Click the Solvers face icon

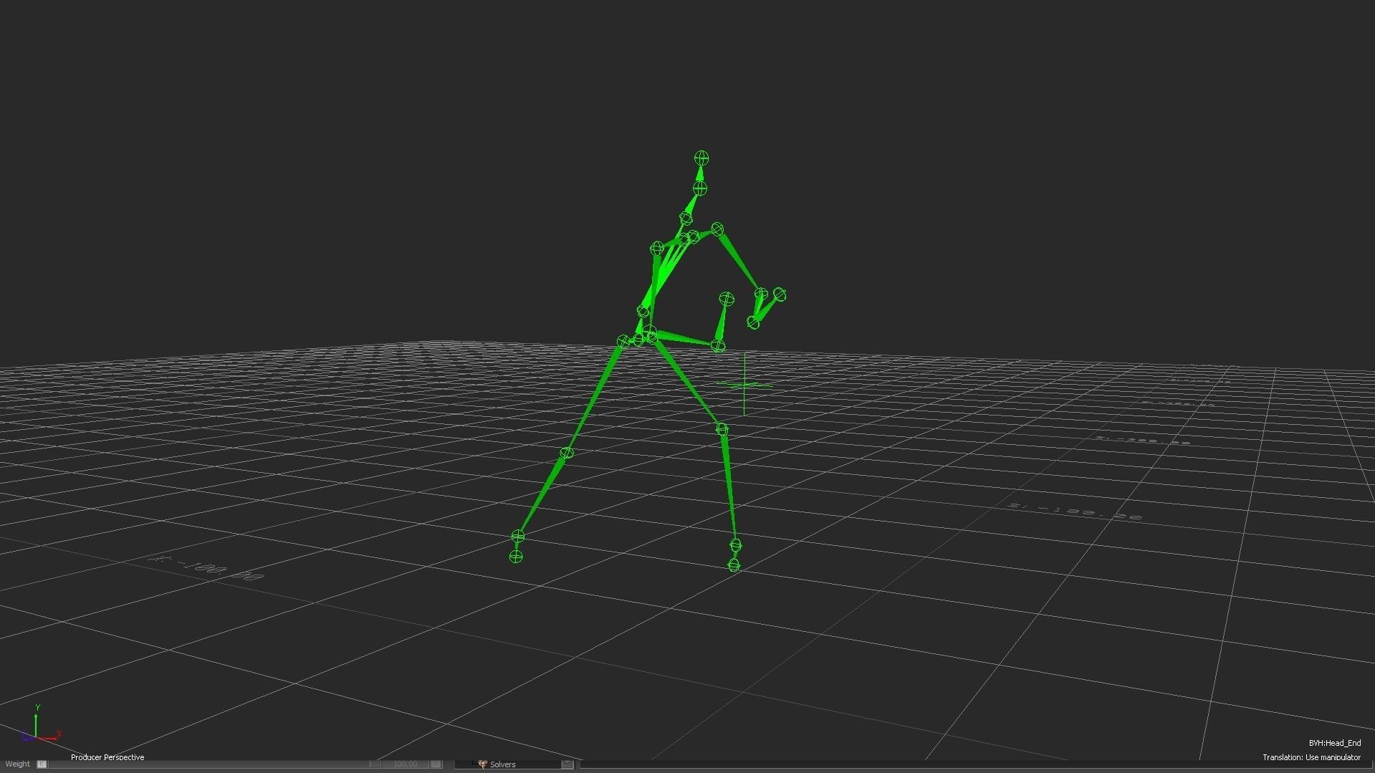point(482,764)
